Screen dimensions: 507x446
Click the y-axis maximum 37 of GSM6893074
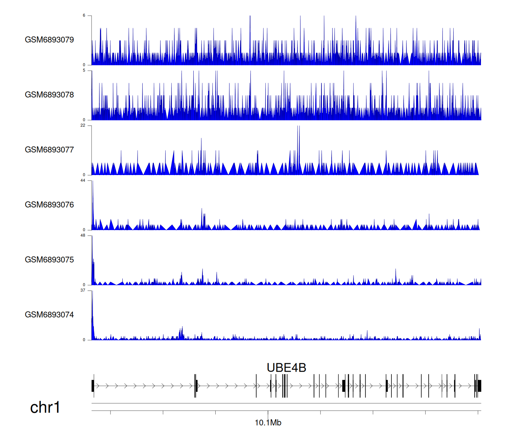[x=83, y=291]
